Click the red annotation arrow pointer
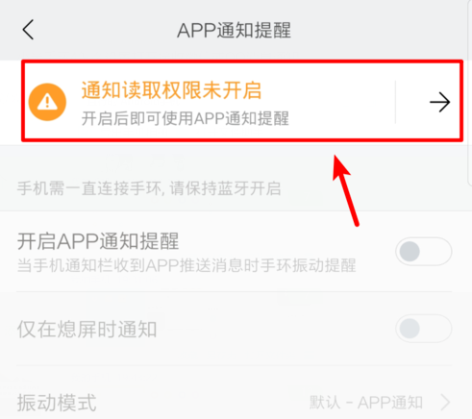The width and height of the screenshot is (472, 419). pyautogui.click(x=345, y=190)
